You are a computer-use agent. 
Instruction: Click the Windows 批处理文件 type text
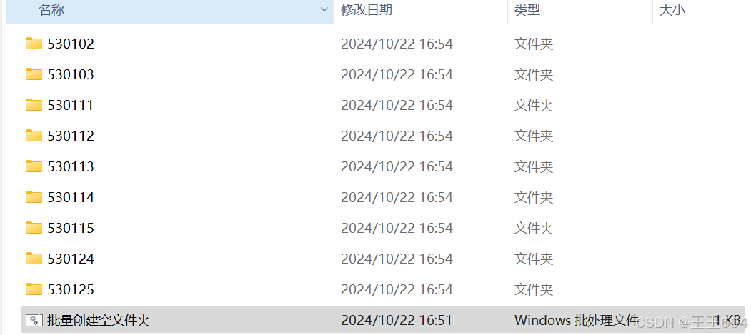click(576, 320)
